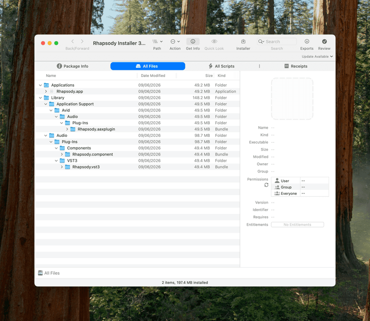This screenshot has height=321, width=370.
Task: Open the Installer toolbar icon
Action: 243,41
